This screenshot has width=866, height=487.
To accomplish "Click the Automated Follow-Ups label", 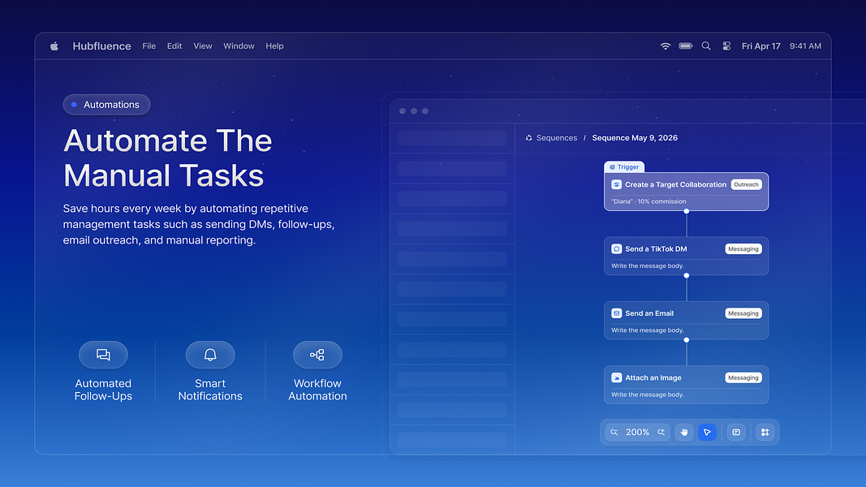I will [103, 390].
